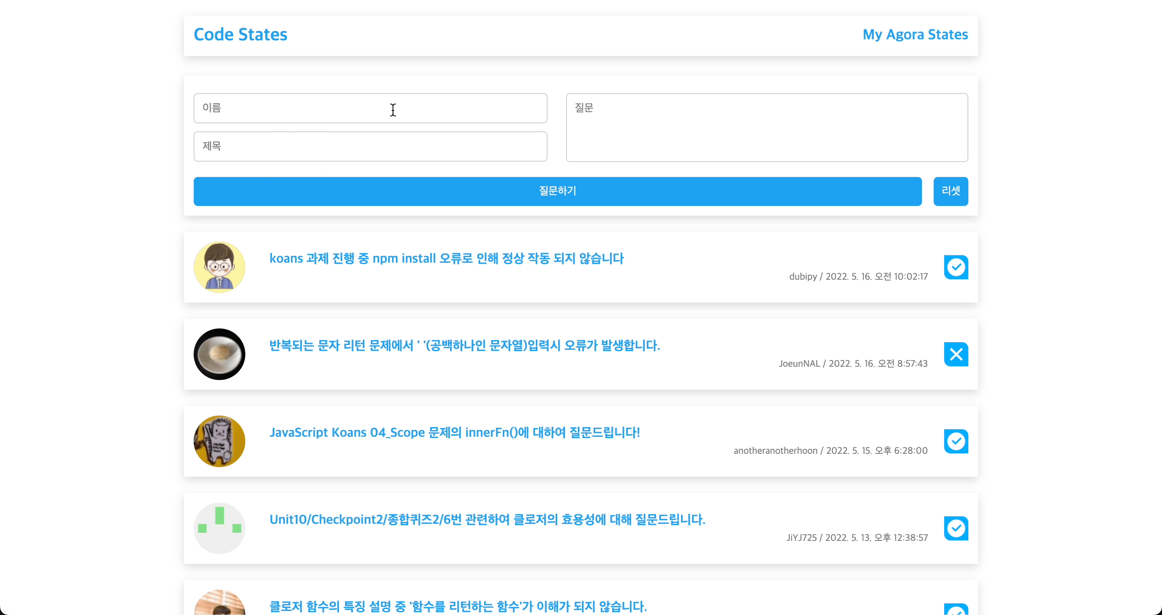
Task: Submit with the 질문하기 button
Action: point(557,191)
